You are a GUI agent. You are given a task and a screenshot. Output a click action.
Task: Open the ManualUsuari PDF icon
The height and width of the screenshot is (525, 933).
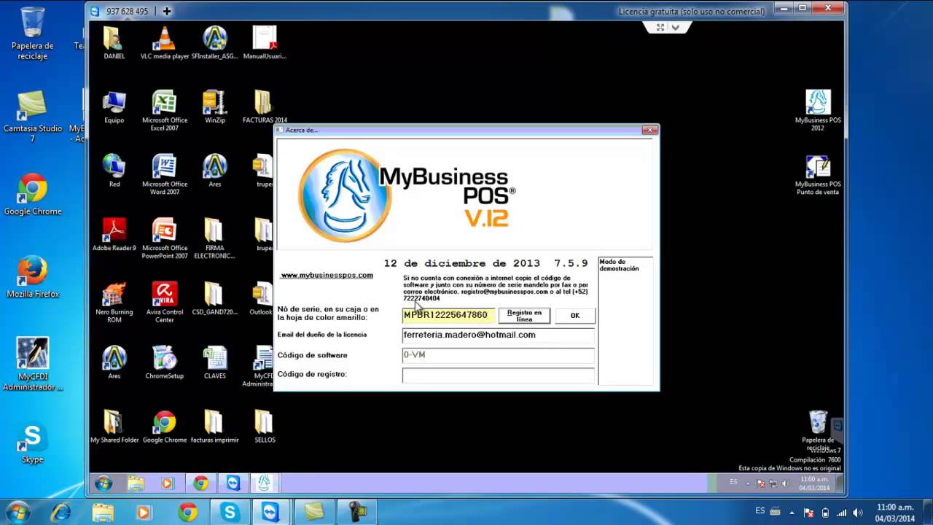(265, 42)
